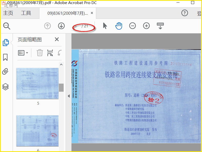The height and width of the screenshot is (152, 202).
Task: Open the bookmarks panel
Action: click(x=5, y=57)
